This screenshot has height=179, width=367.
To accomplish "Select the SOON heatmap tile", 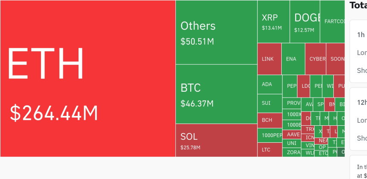I will click(336, 59).
